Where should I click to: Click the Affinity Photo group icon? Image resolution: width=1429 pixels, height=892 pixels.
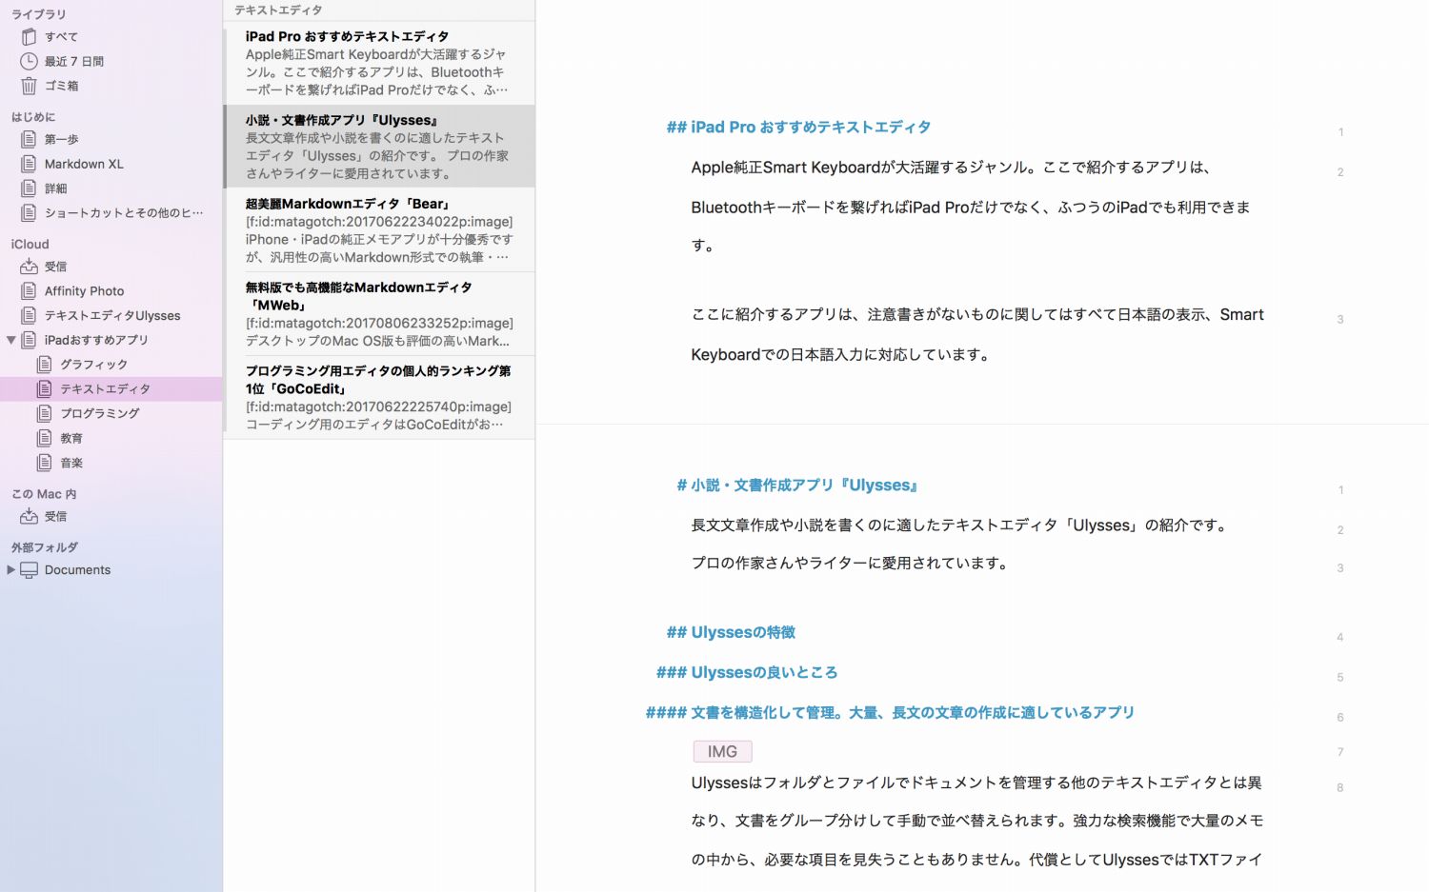(29, 291)
